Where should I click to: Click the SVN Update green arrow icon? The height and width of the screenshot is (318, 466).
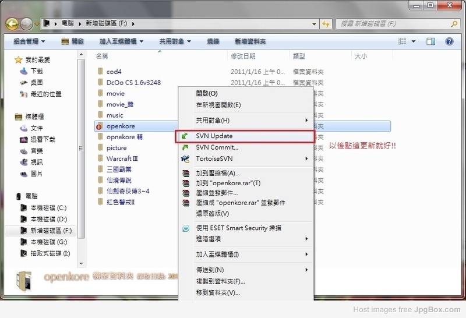pyautogui.click(x=185, y=136)
